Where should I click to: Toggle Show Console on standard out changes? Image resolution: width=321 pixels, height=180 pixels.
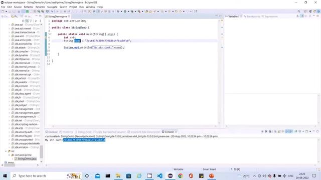(x=287, y=131)
